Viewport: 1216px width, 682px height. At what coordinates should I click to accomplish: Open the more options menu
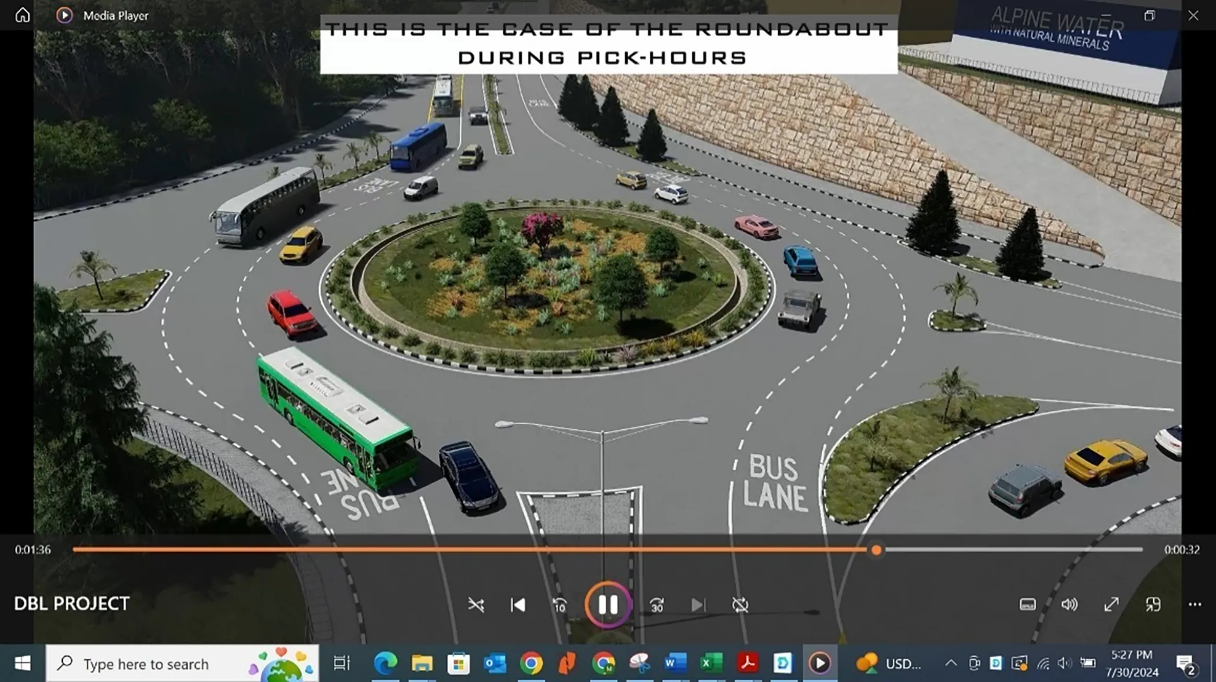coord(1195,604)
